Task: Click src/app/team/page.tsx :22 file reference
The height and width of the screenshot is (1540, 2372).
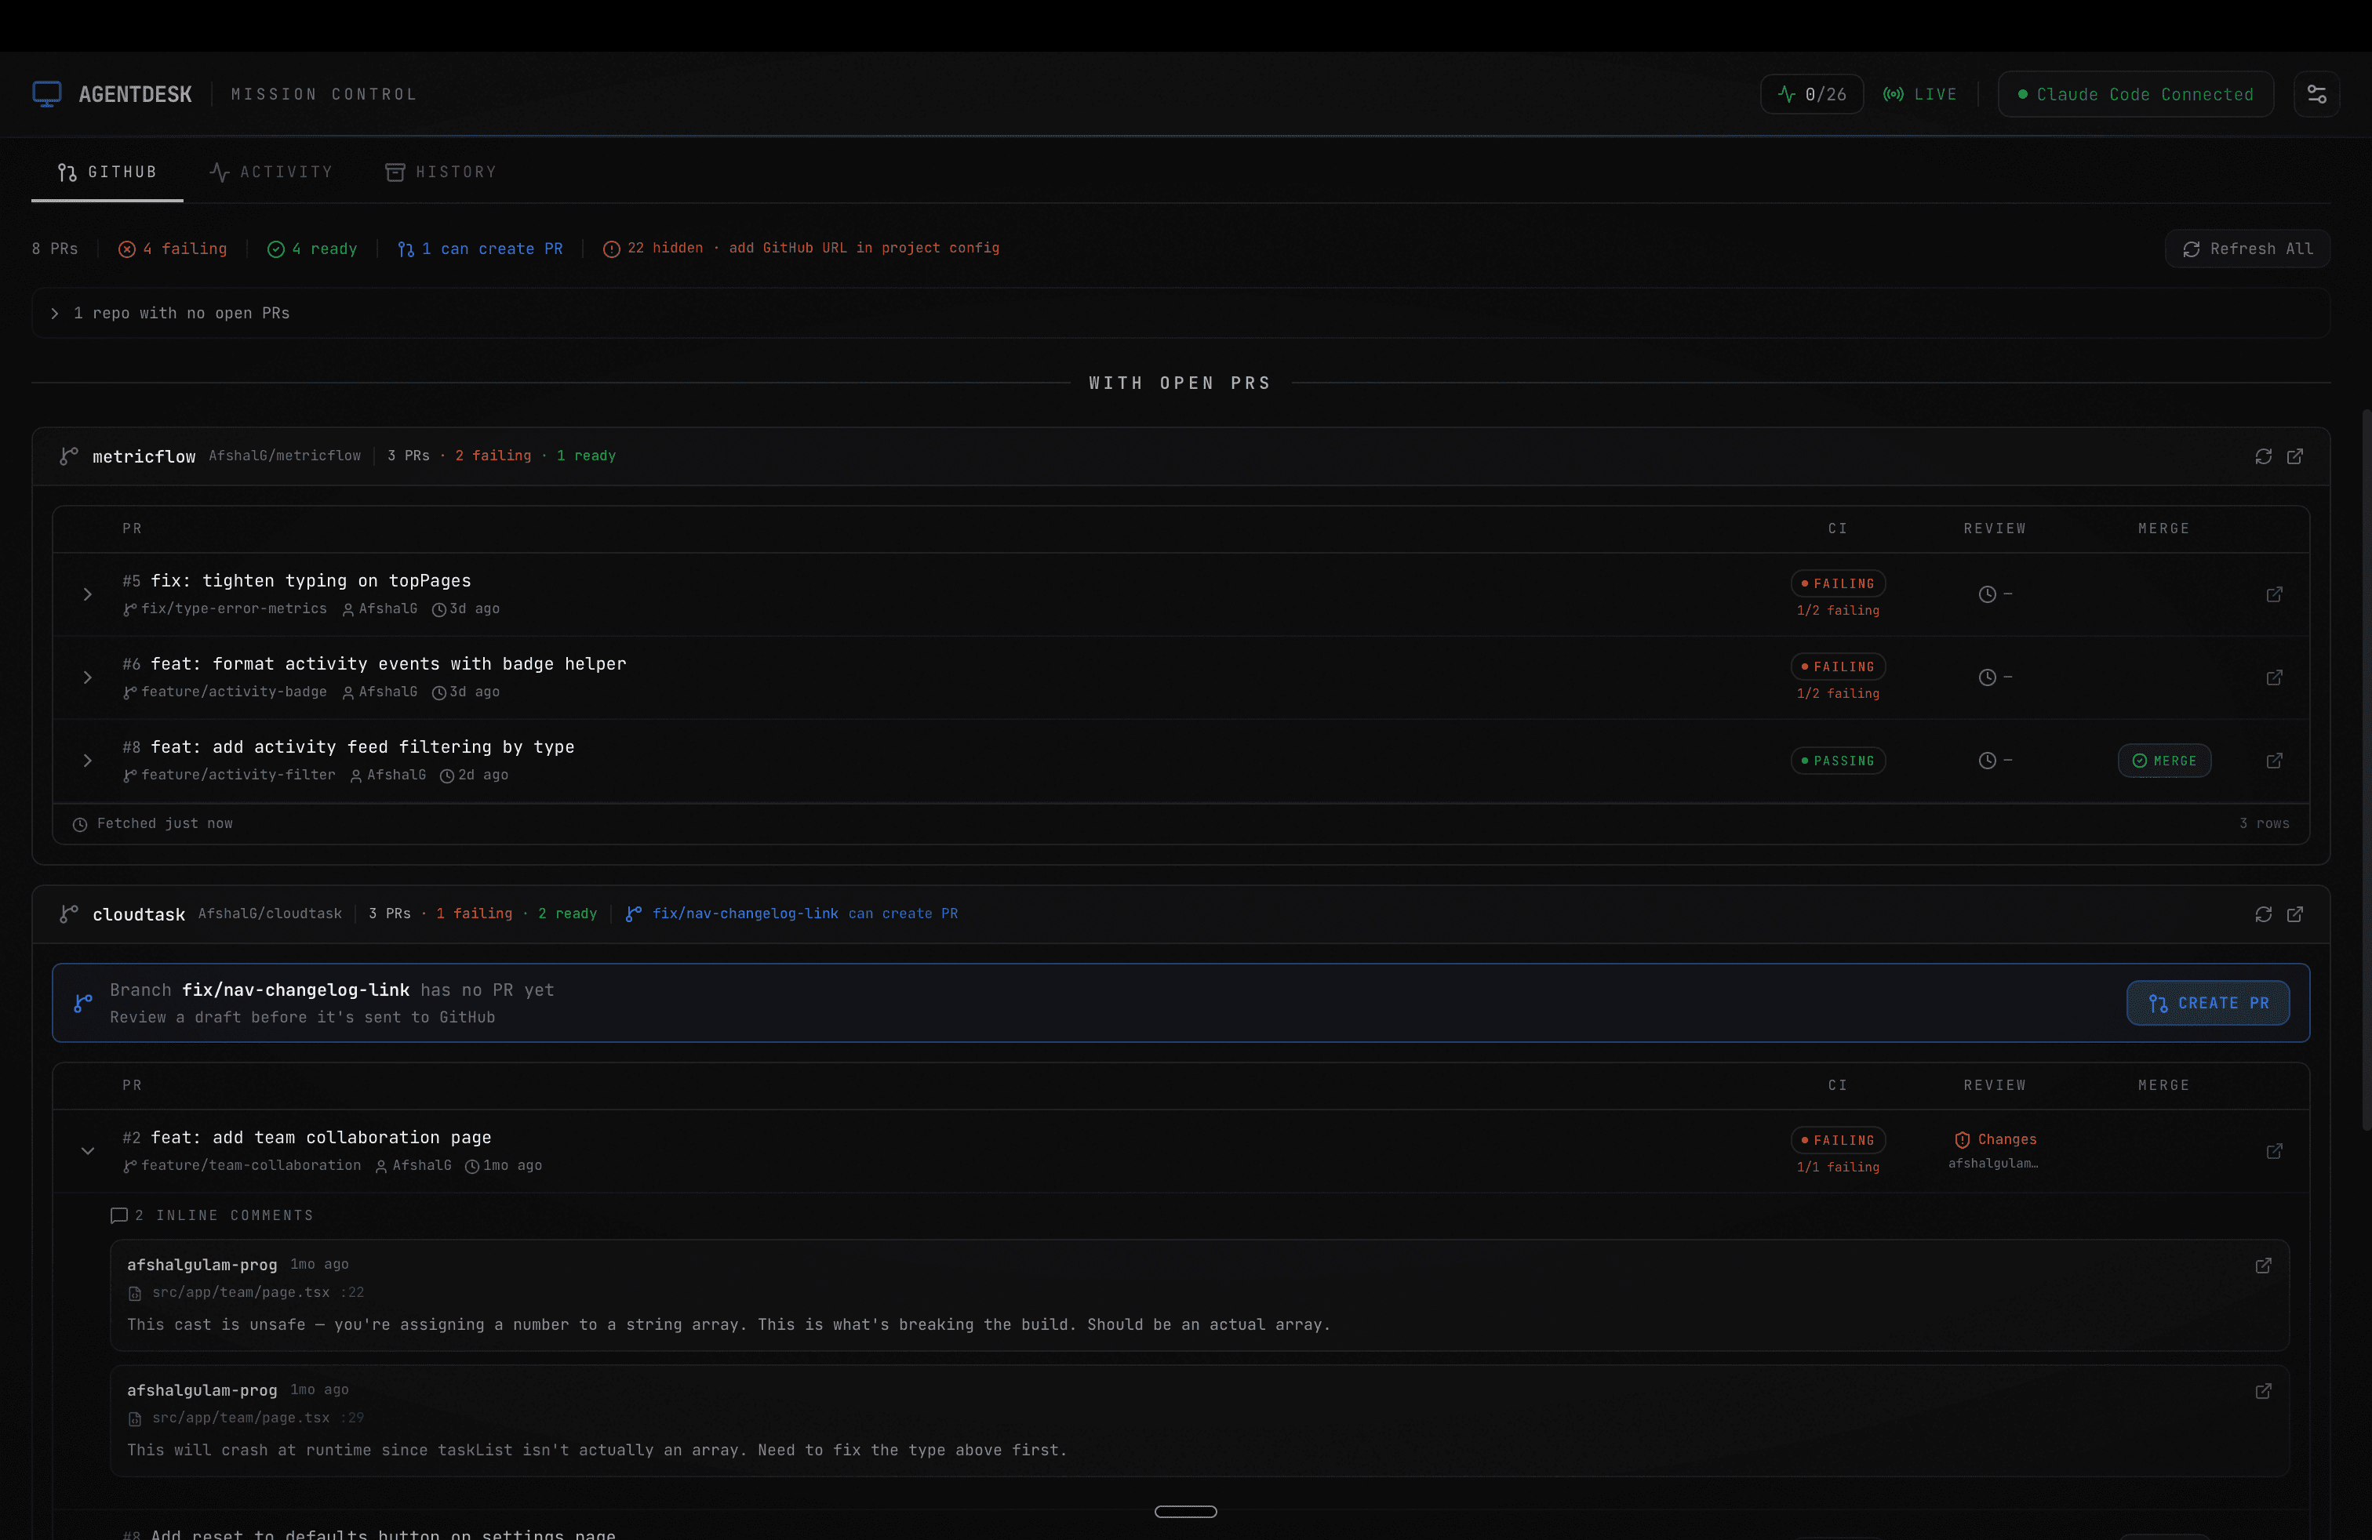Action: (x=246, y=1293)
